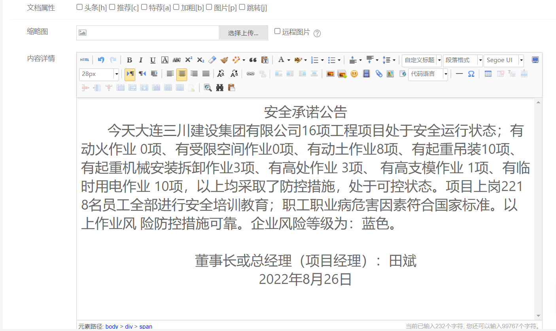Click the 选择上传... button
This screenshot has height=331, width=556.
[x=243, y=33]
